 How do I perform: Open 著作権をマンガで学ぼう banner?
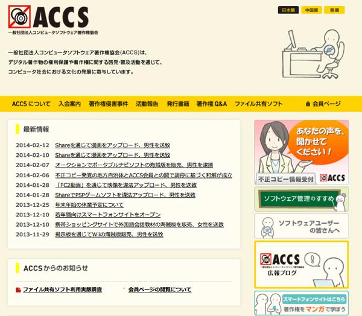pyautogui.click(x=300, y=304)
